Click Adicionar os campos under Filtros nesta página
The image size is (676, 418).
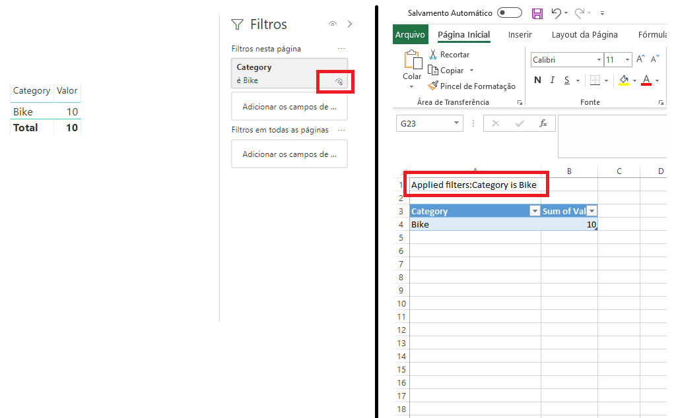tap(289, 106)
